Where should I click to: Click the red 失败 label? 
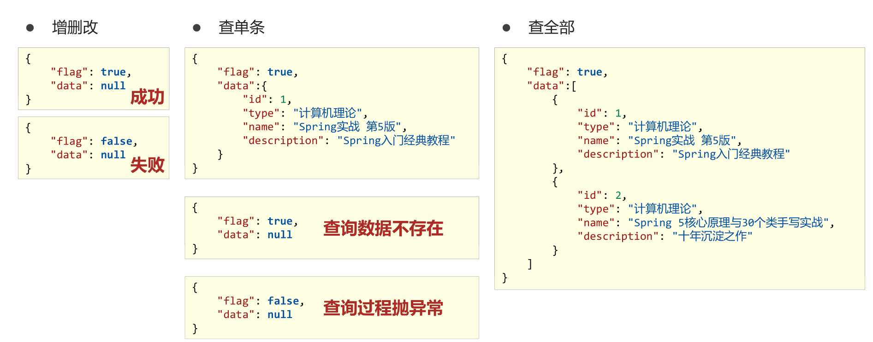coord(147,165)
